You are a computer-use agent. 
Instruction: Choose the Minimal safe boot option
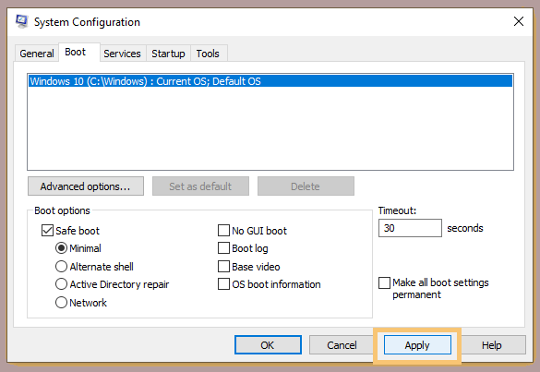coord(61,248)
